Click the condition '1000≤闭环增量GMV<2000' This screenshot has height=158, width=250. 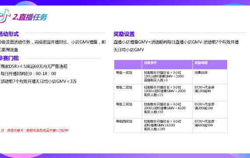pyautogui.click(x=165, y=91)
